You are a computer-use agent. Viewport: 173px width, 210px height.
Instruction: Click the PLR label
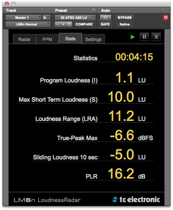click(x=92, y=176)
